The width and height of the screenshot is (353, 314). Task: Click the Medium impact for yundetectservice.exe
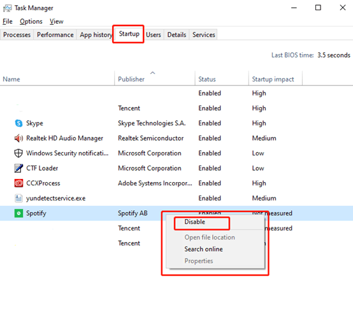(264, 198)
